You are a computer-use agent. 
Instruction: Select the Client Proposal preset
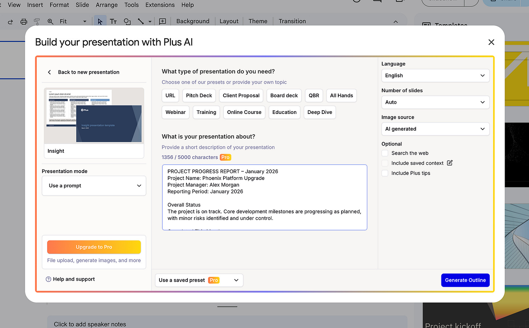tap(241, 95)
